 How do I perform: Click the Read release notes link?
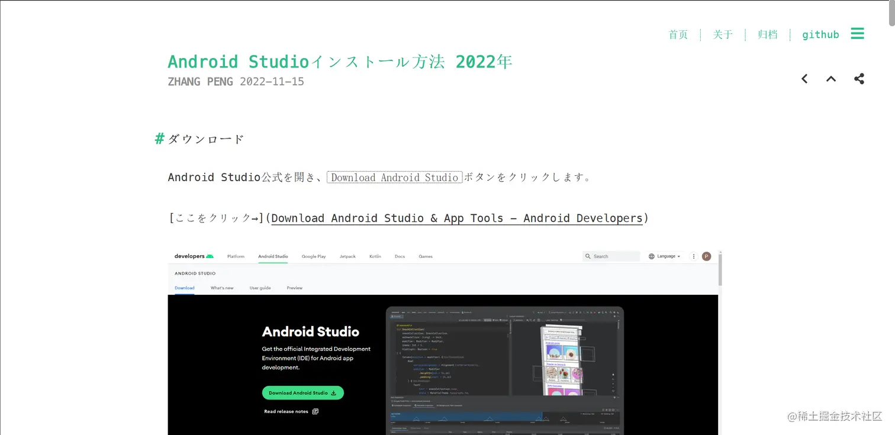(x=287, y=411)
